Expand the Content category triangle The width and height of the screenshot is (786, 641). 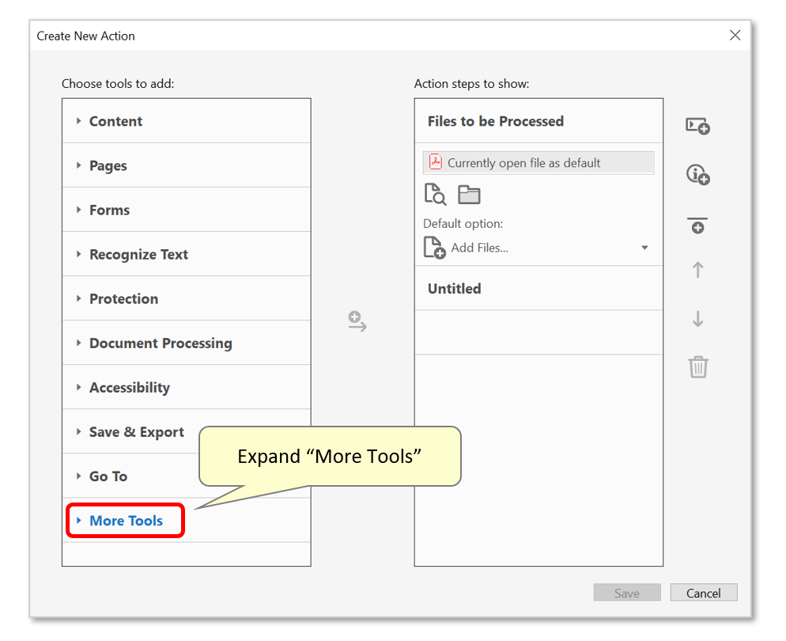tap(79, 121)
